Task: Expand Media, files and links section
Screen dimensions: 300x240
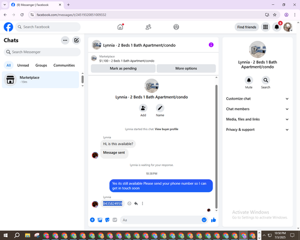Action: click(257, 119)
